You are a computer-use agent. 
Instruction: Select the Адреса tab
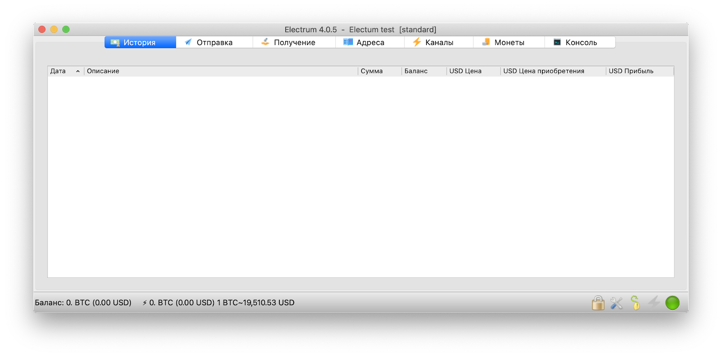tap(370, 42)
